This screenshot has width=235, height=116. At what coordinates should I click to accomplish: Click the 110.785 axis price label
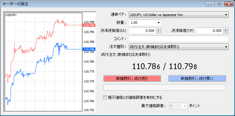tap(89, 52)
